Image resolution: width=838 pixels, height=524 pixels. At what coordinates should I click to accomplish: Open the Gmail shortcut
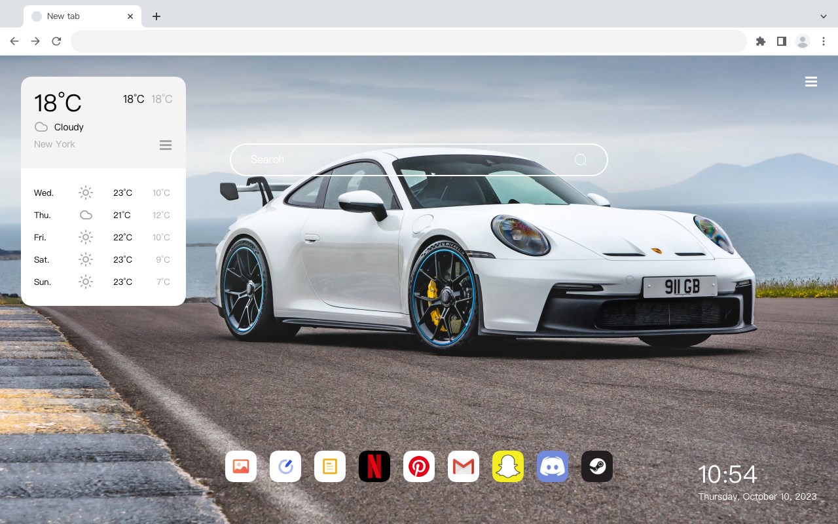464,466
